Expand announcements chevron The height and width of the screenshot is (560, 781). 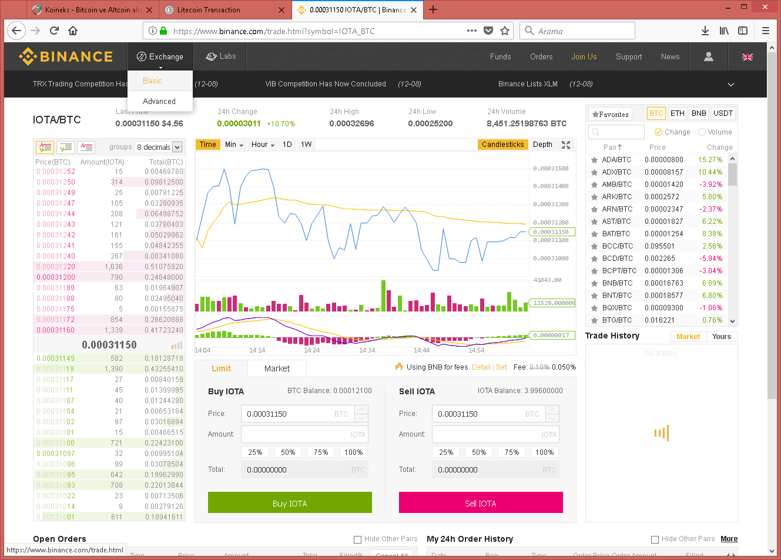731,85
